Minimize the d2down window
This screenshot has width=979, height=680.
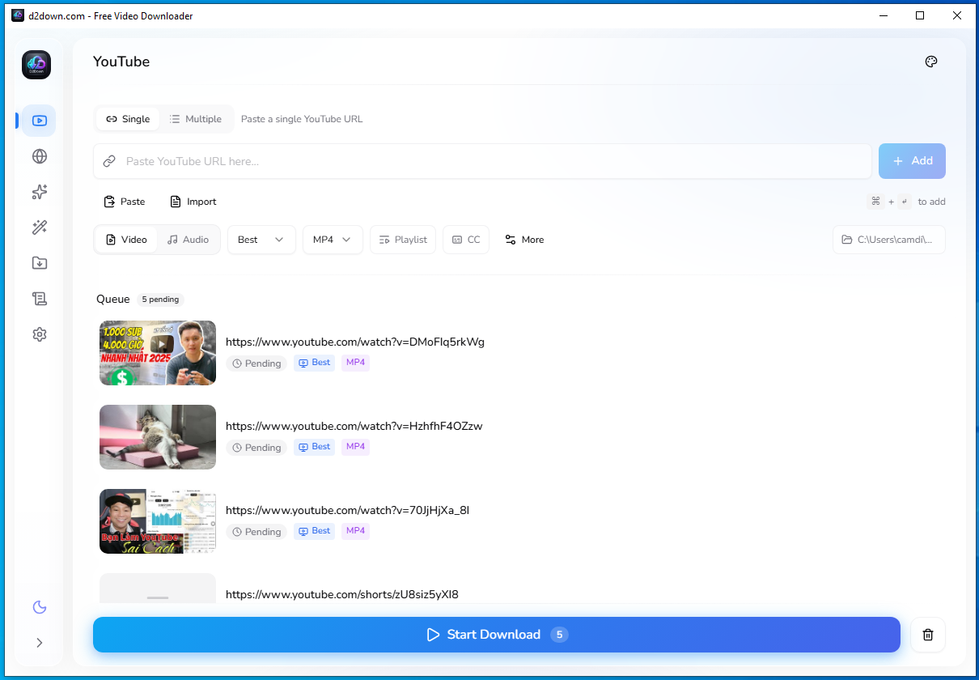tap(882, 15)
